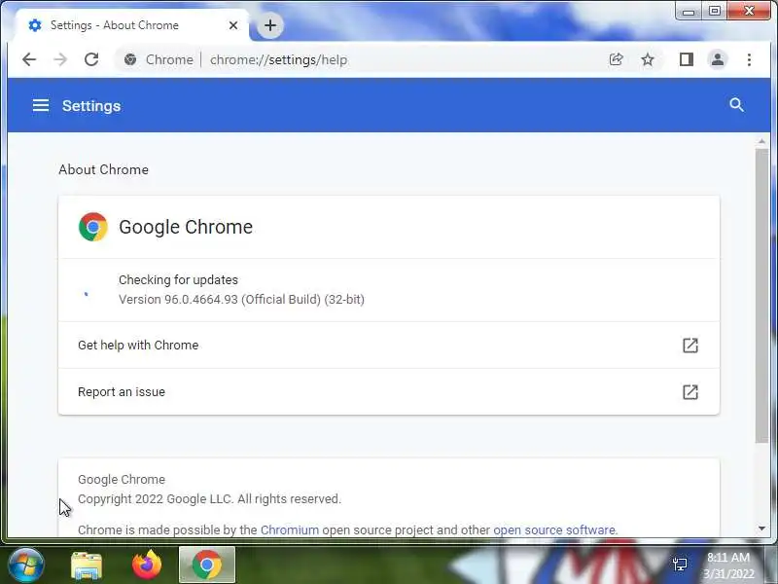Image resolution: width=778 pixels, height=584 pixels.
Task: Open Report an issue
Action: [x=388, y=392]
